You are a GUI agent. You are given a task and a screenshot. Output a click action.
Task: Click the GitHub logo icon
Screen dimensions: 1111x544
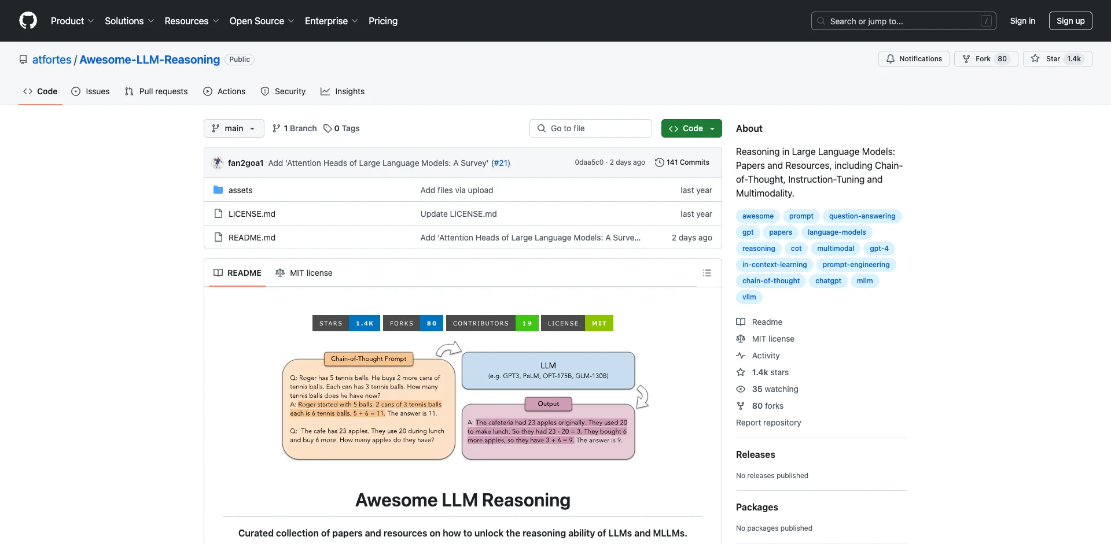pos(28,21)
